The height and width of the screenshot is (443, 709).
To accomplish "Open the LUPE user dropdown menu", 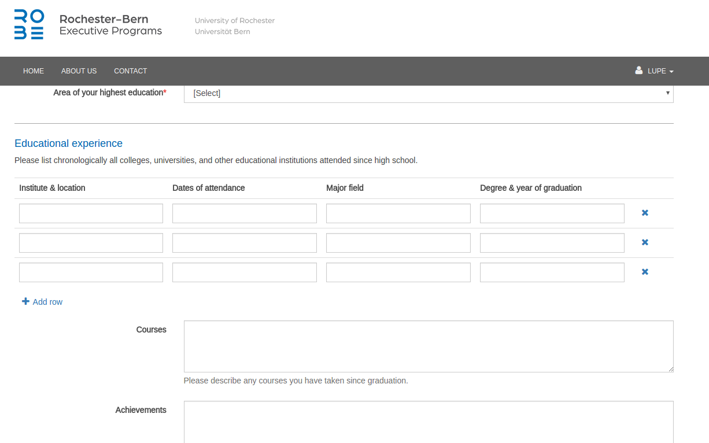I will tap(655, 71).
